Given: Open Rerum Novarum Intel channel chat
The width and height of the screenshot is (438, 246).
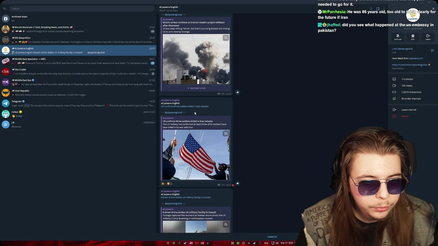Looking at the screenshot, I should click(78, 29).
